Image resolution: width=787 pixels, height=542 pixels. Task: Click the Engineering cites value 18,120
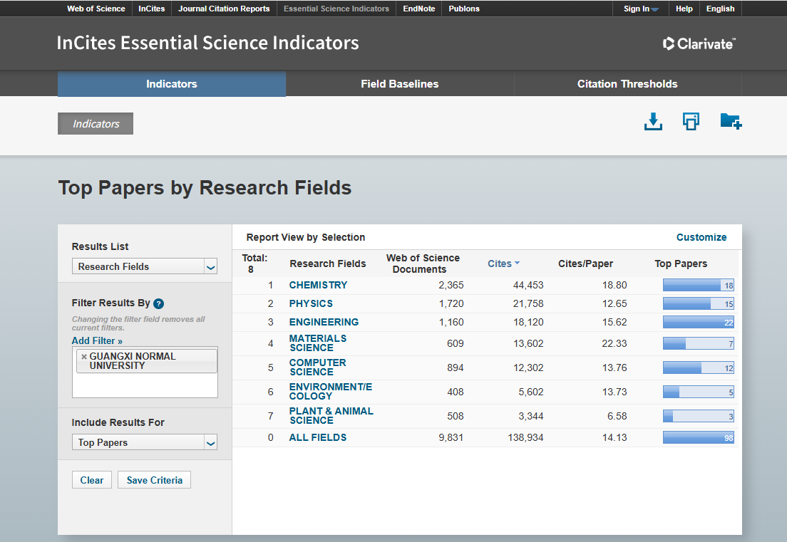[528, 322]
